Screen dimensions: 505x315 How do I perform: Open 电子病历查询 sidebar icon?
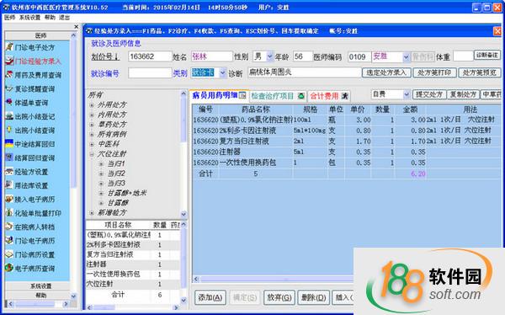(9, 268)
